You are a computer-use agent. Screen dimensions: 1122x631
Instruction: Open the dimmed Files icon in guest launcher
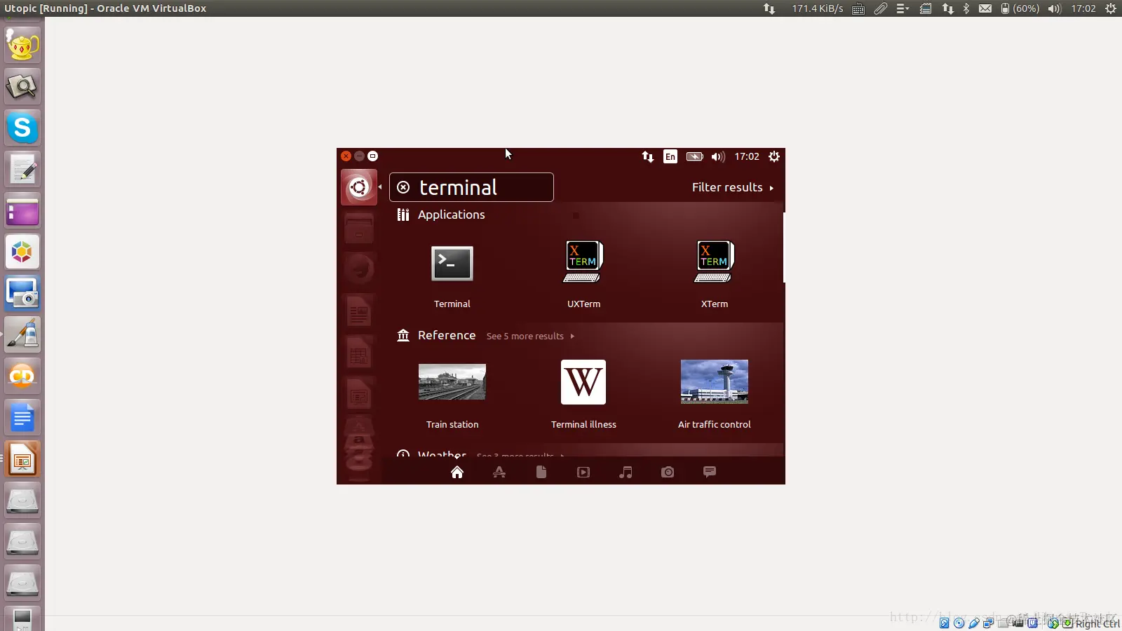(359, 230)
